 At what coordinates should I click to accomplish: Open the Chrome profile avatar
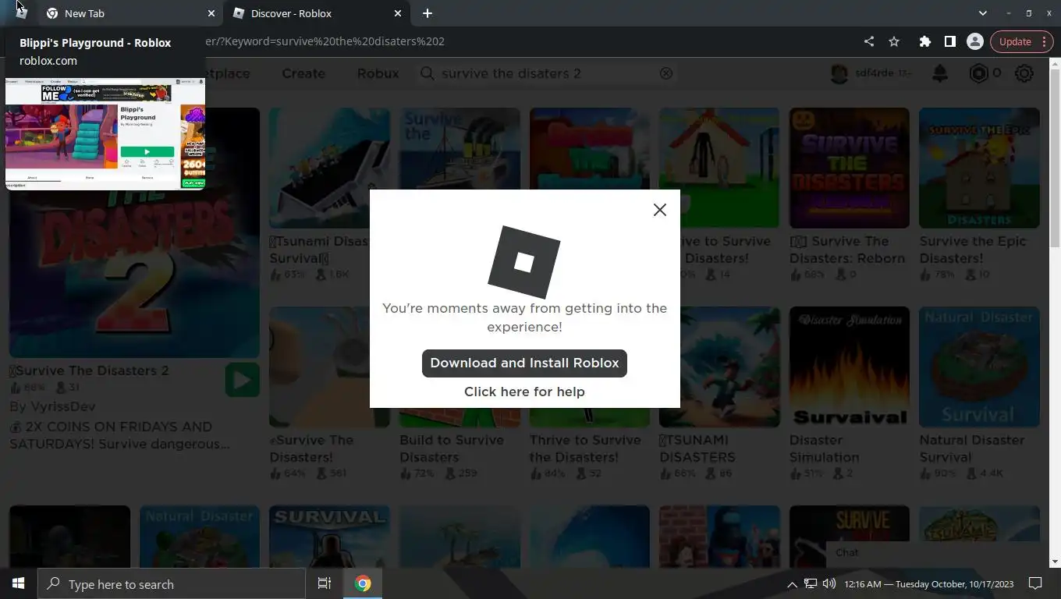pyautogui.click(x=974, y=41)
